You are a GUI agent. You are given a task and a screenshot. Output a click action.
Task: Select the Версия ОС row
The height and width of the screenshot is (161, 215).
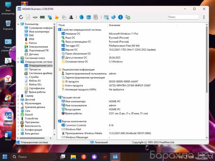pos(109,50)
